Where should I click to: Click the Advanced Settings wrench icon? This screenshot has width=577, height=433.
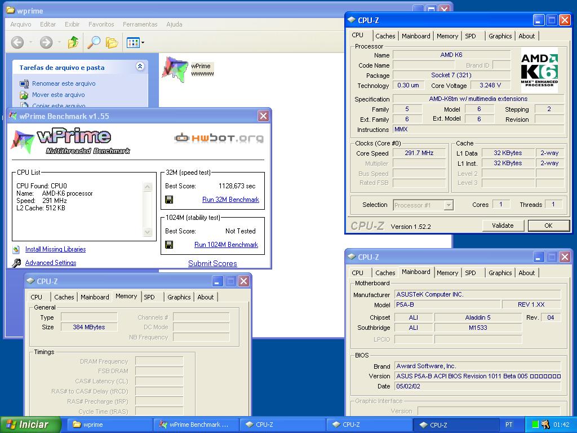(x=16, y=263)
